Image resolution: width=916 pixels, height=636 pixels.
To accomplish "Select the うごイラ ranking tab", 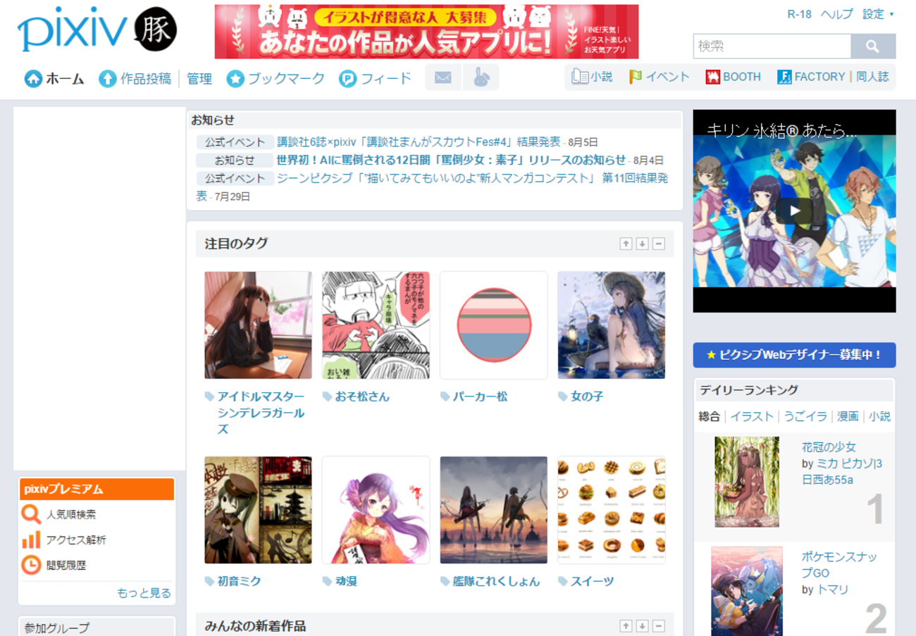I will click(x=806, y=416).
